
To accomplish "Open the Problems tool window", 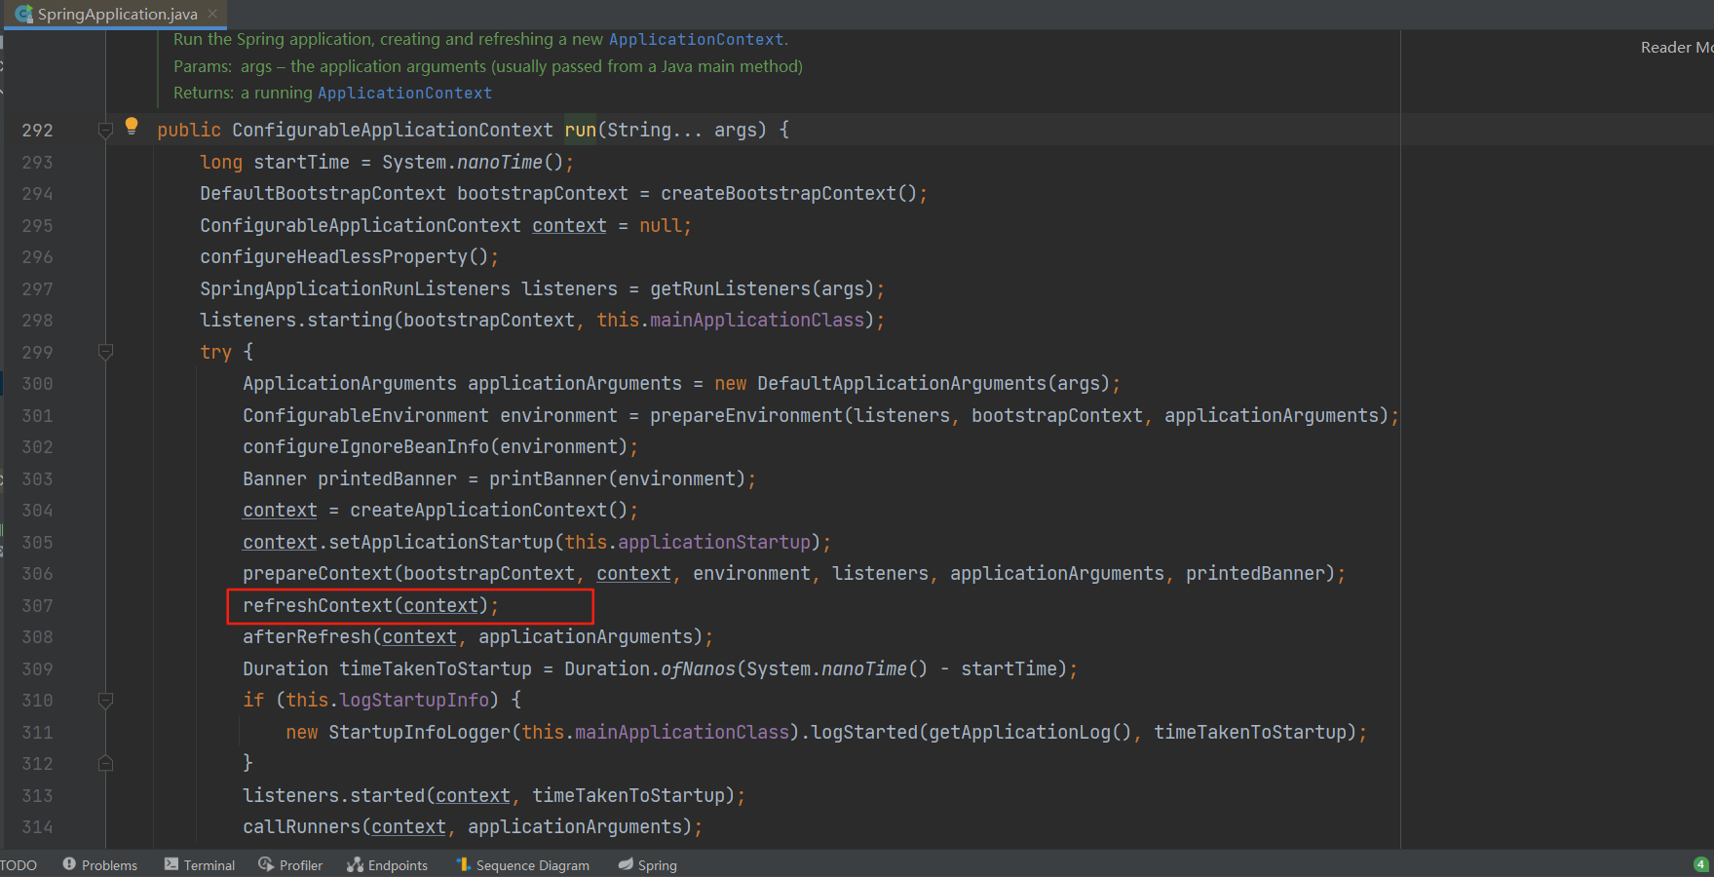I will pyautogui.click(x=99, y=865).
